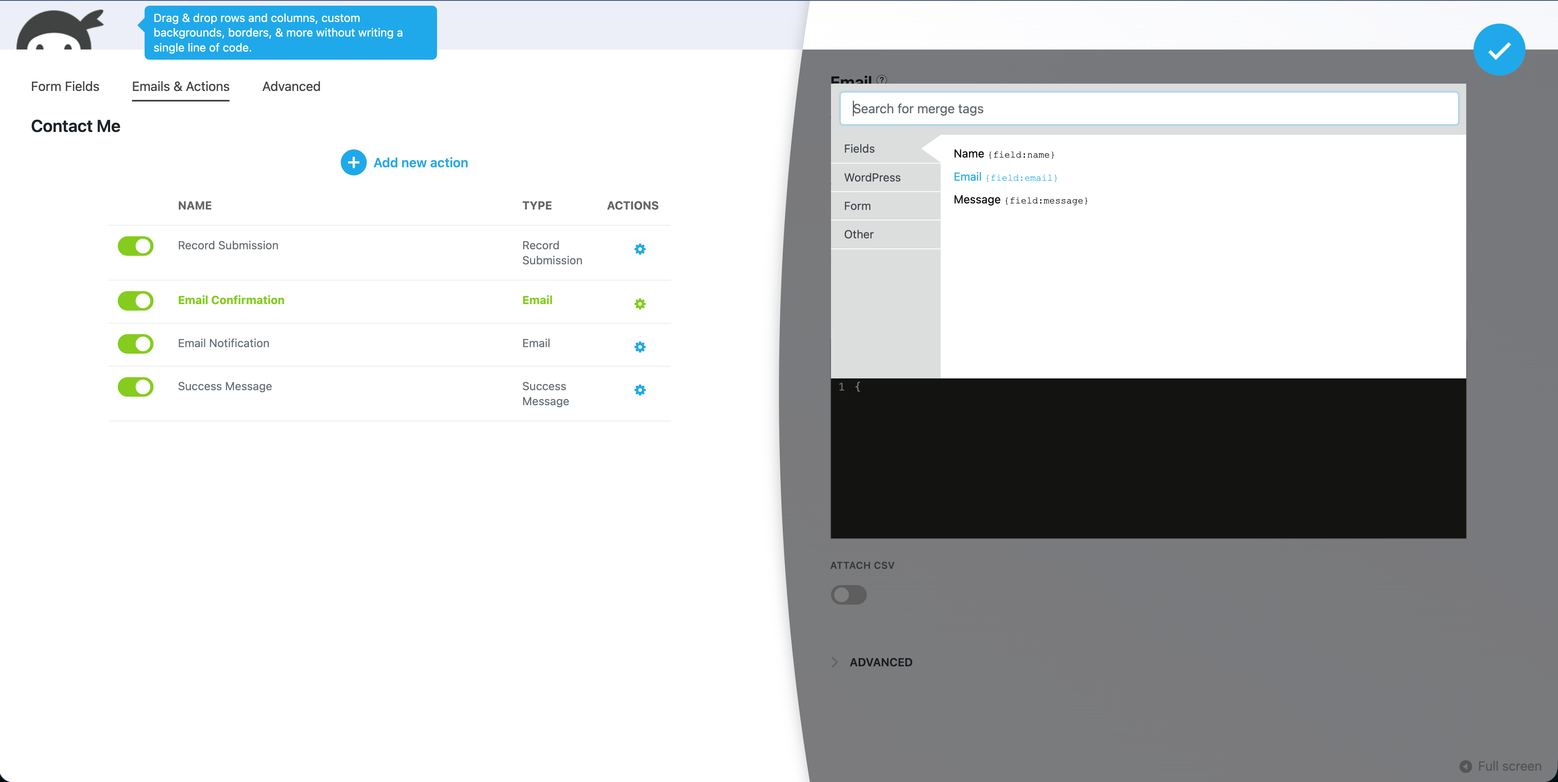Screen dimensions: 1558x782
Task: Click the plus icon to add action
Action: click(353, 163)
